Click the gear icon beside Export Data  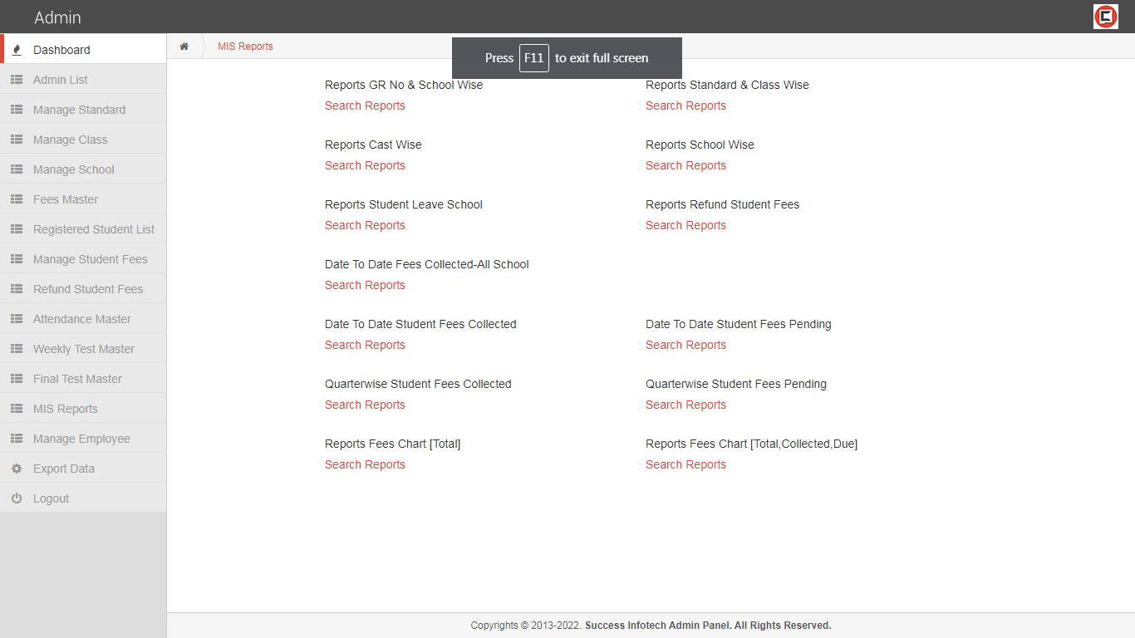coord(17,469)
